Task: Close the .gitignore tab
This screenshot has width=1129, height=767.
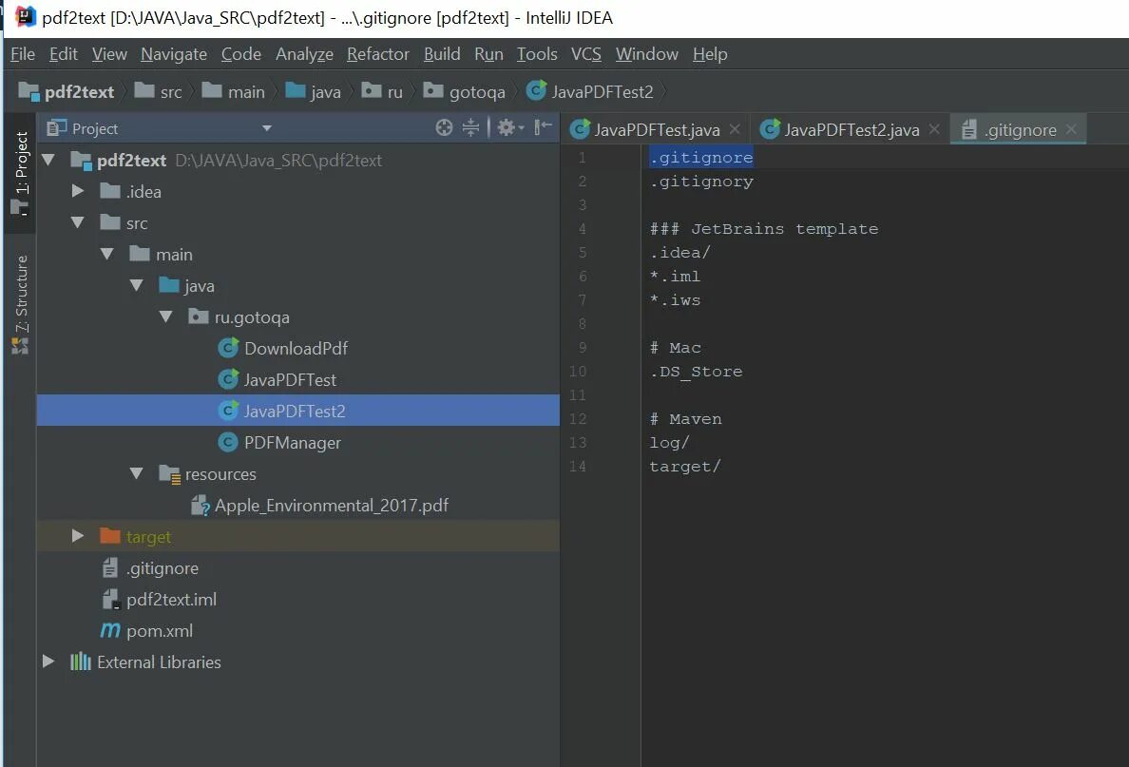Action: (x=1071, y=129)
